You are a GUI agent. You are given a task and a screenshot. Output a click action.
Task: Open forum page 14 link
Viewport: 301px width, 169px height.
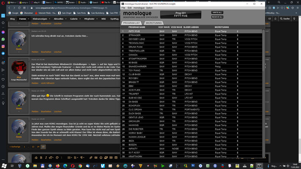(x=38, y=147)
